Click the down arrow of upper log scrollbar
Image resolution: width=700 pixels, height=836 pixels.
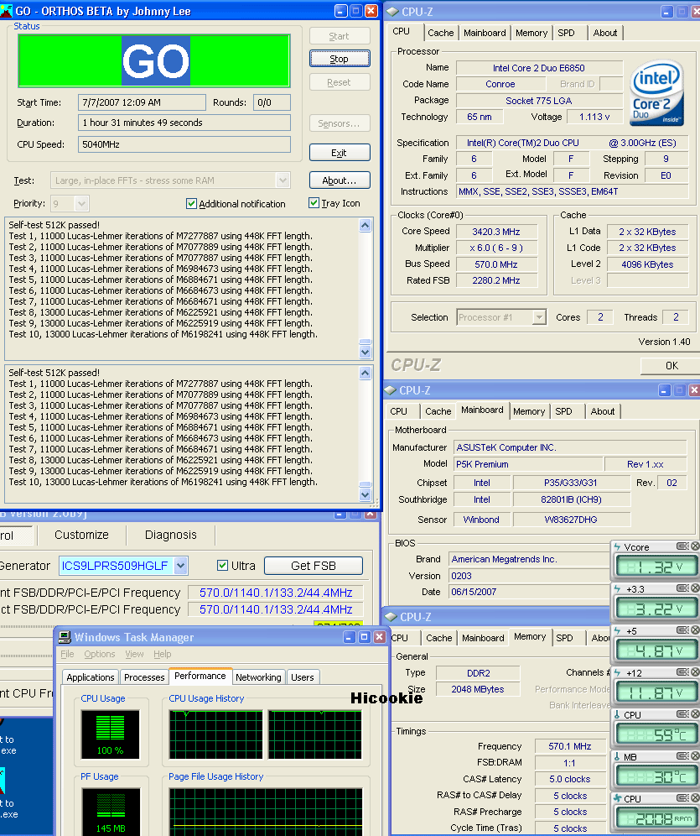(x=365, y=351)
